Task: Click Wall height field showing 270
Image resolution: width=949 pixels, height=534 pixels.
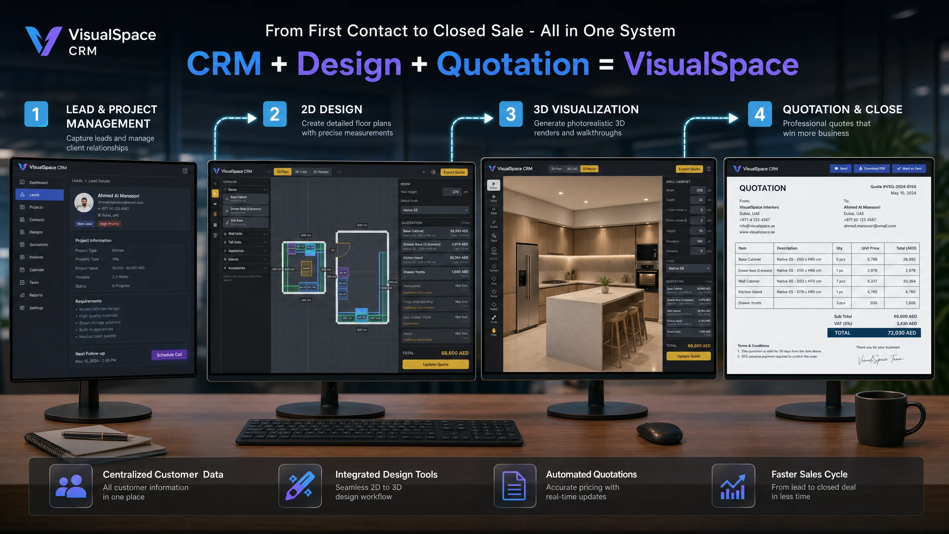Action: (452, 192)
